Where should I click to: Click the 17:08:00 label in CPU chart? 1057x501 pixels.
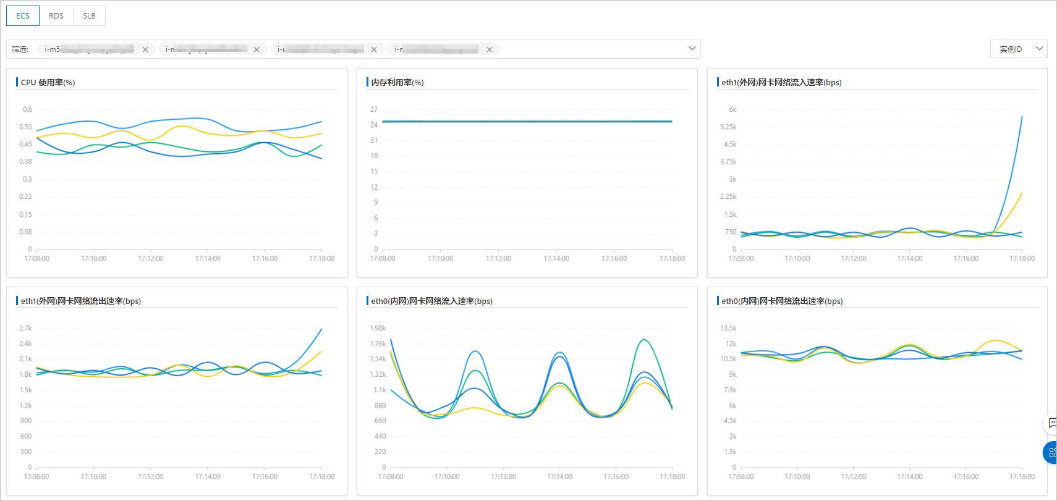(36, 258)
